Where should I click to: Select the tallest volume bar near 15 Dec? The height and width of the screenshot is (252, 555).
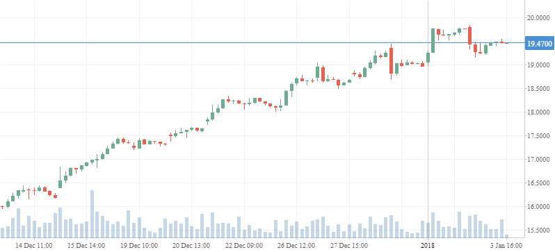[x=92, y=215]
